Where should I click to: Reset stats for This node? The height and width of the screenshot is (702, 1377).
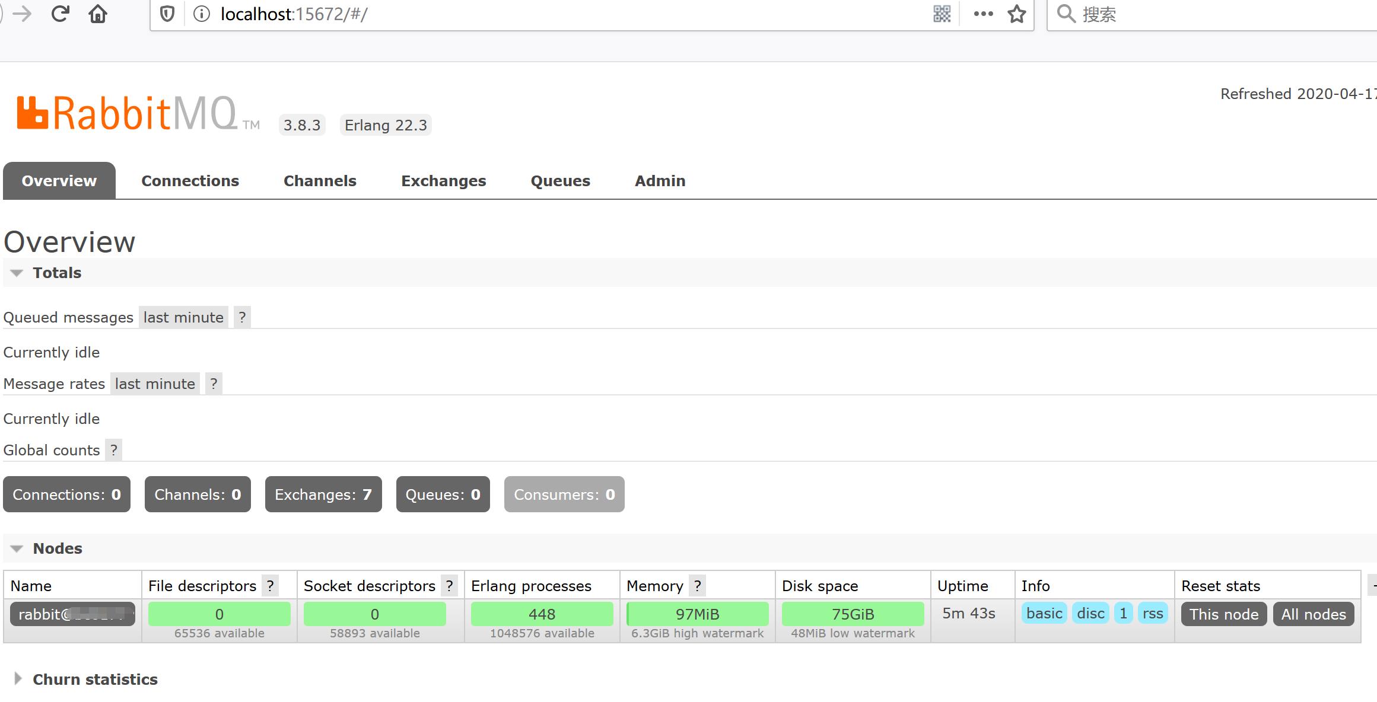click(1224, 614)
